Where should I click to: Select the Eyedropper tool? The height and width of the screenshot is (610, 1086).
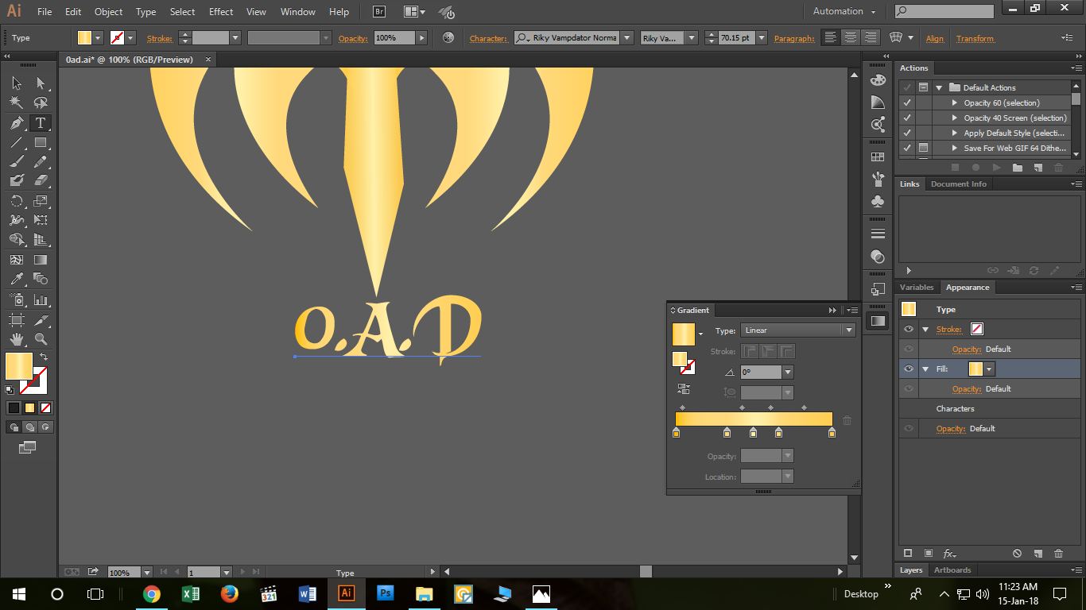pyautogui.click(x=17, y=279)
